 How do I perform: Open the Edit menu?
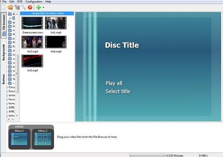(12, 2)
